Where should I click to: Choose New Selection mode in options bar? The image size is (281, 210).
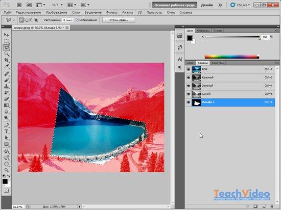(x=21, y=20)
